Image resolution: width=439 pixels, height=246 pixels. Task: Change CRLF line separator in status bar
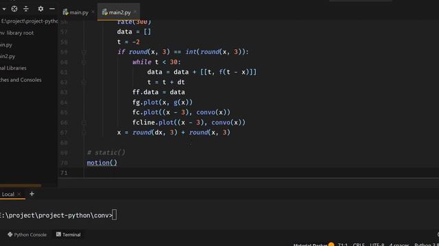coord(359,245)
